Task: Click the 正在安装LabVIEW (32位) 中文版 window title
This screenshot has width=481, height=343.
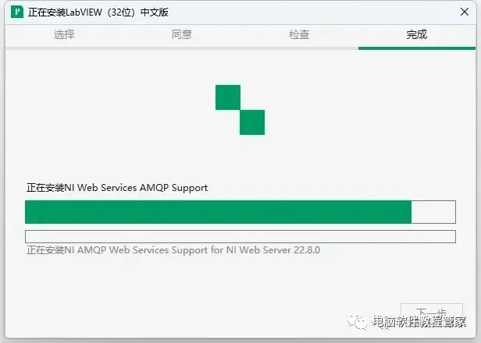Action: click(x=98, y=12)
